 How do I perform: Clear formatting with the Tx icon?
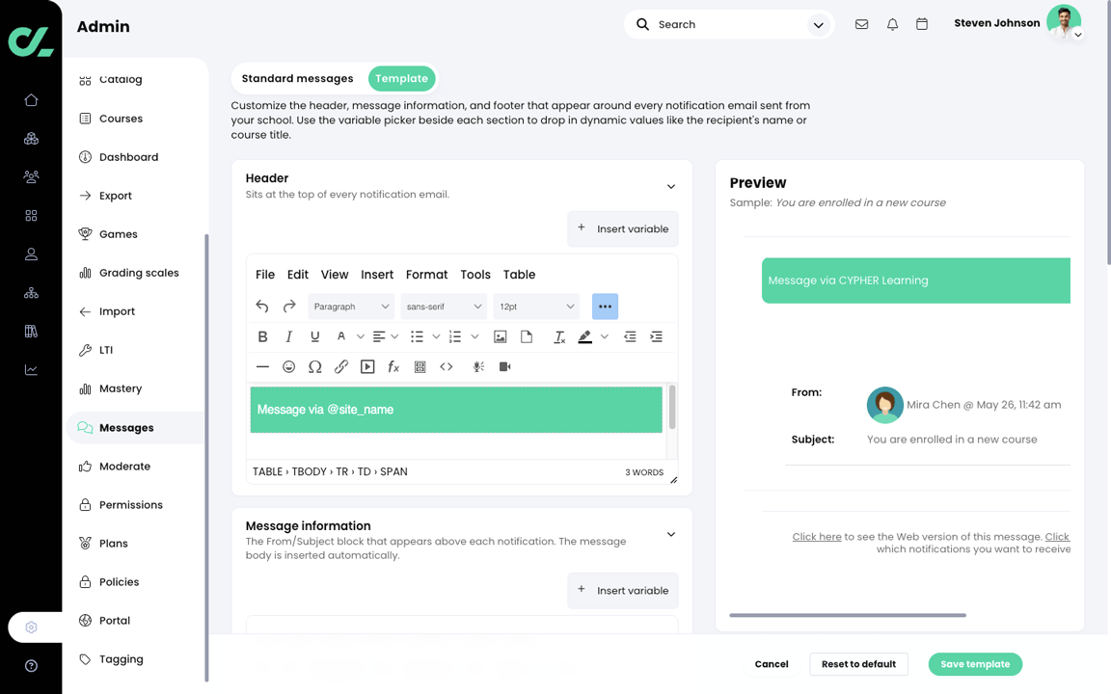click(559, 337)
